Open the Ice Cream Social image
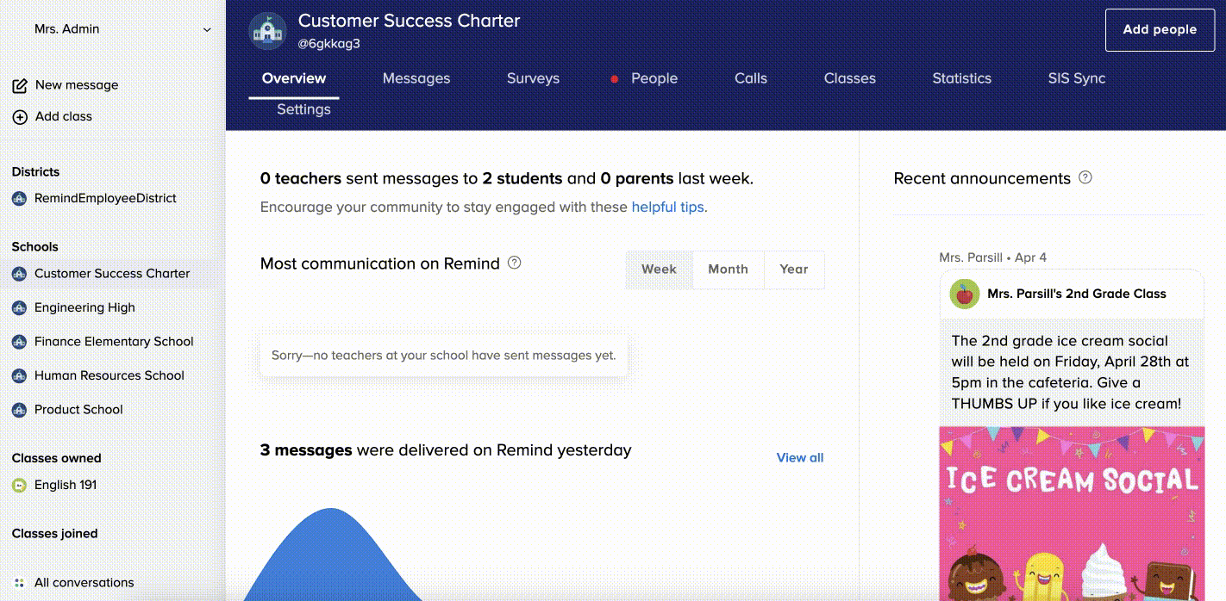The width and height of the screenshot is (1226, 601). pos(1072,514)
